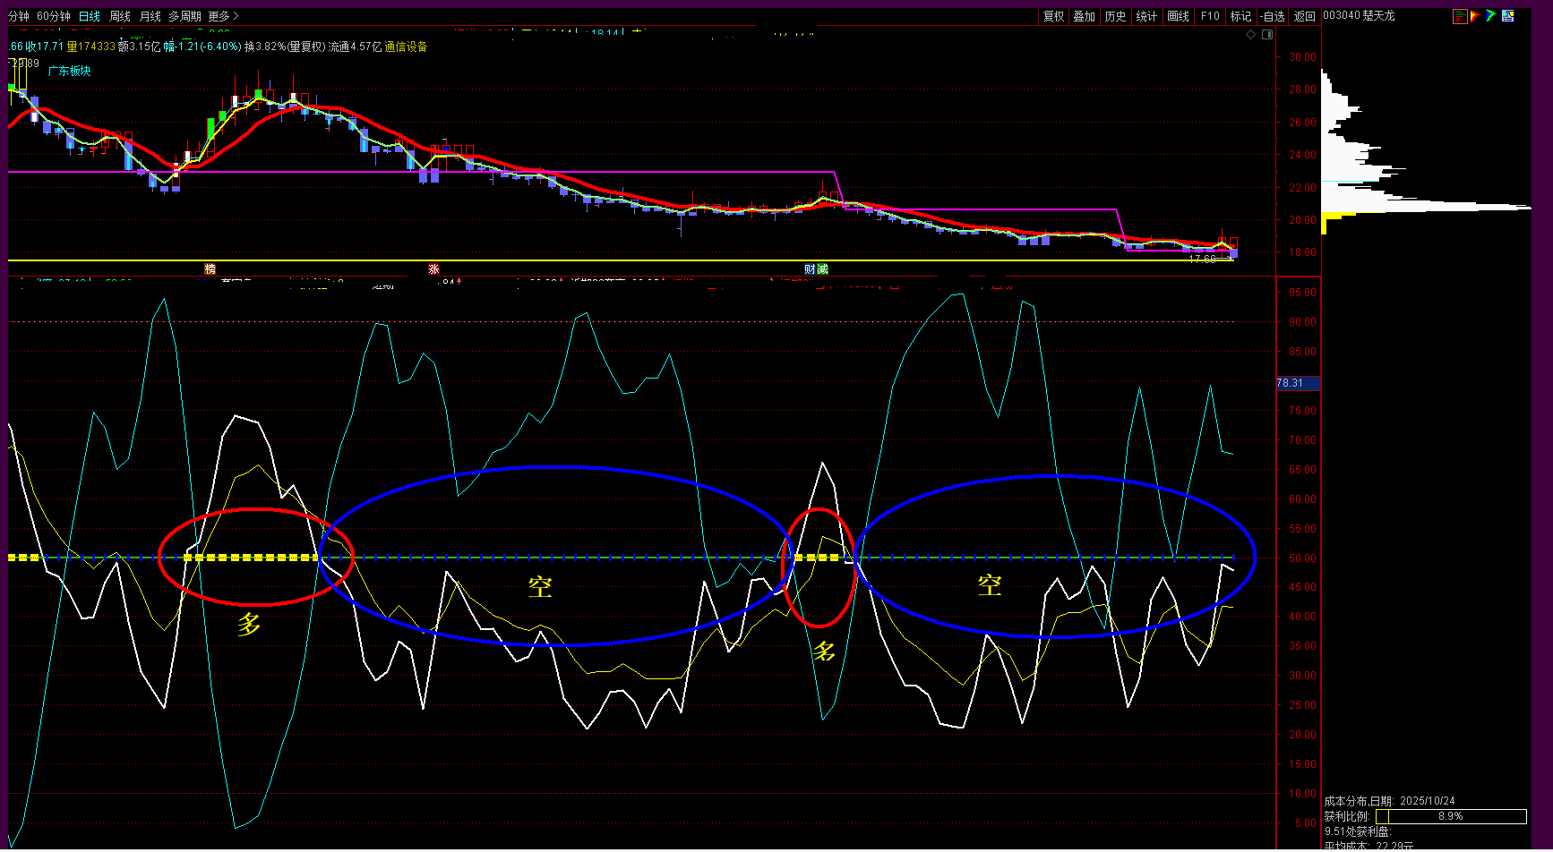Click the stock title 003040 楚天龙
This screenshot has width=1553, height=852.
pyautogui.click(x=1359, y=16)
